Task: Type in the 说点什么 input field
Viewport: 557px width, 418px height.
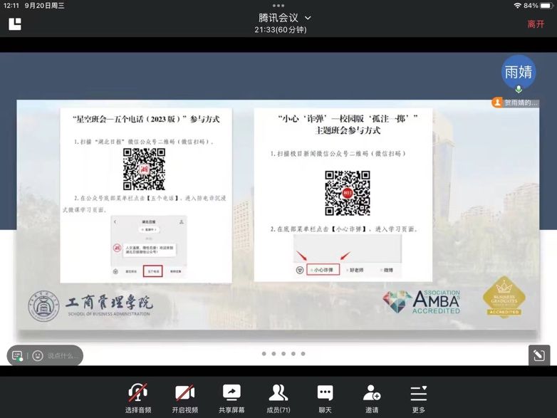Action: [x=62, y=355]
